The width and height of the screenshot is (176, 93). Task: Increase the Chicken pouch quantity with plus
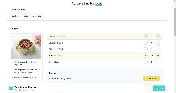click(x=158, y=36)
